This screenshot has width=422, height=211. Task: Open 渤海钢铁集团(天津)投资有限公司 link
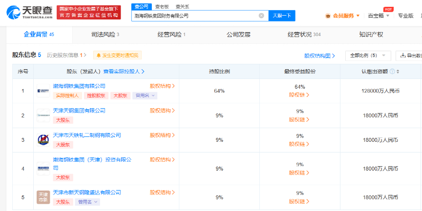(92, 164)
